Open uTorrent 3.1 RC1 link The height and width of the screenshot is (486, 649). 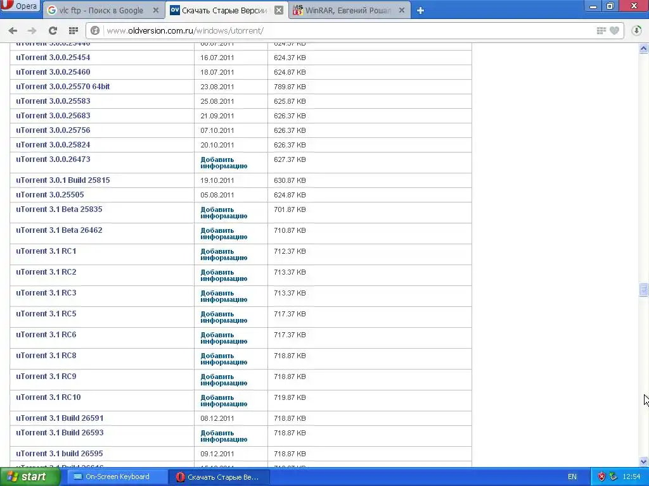point(46,251)
